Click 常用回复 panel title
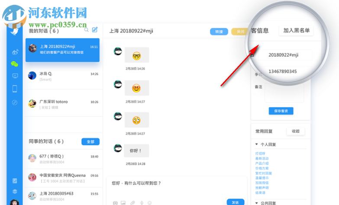This screenshot has width=339, height=205. click(264, 131)
